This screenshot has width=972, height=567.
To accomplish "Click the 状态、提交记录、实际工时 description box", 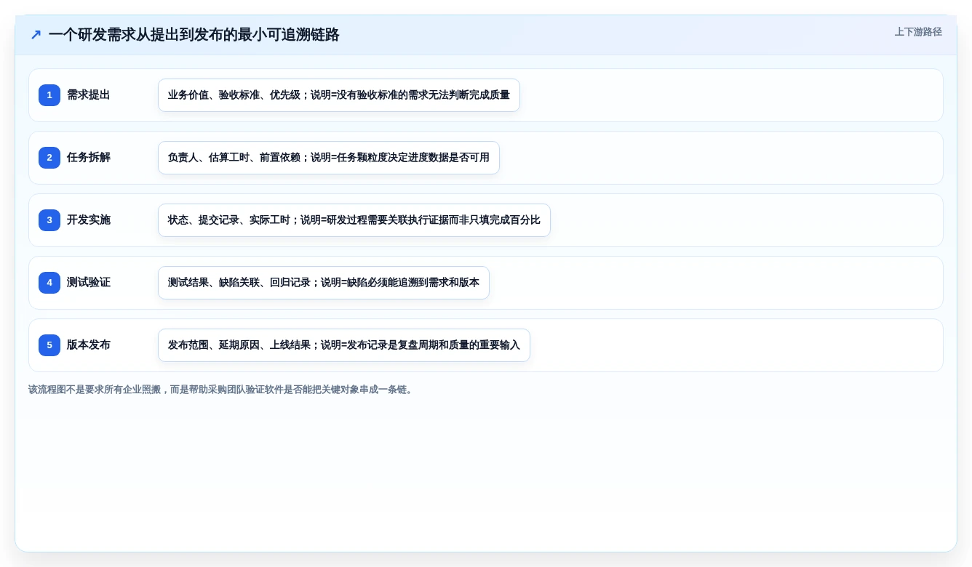I will point(354,220).
